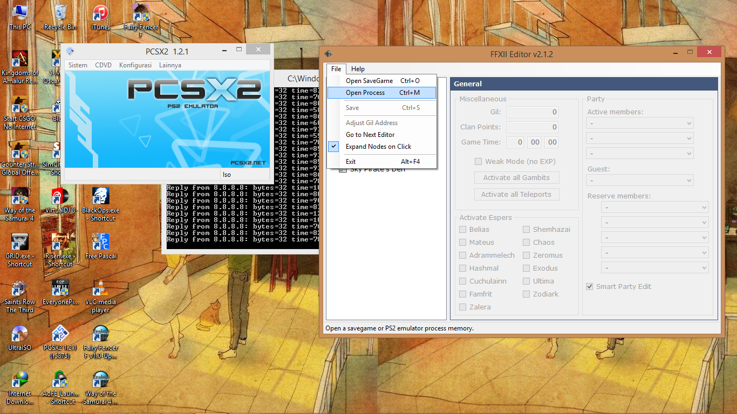Screen dimensions: 737x414
Task: Select the BlackOps.exe shortcut icon
Action: pos(100,204)
